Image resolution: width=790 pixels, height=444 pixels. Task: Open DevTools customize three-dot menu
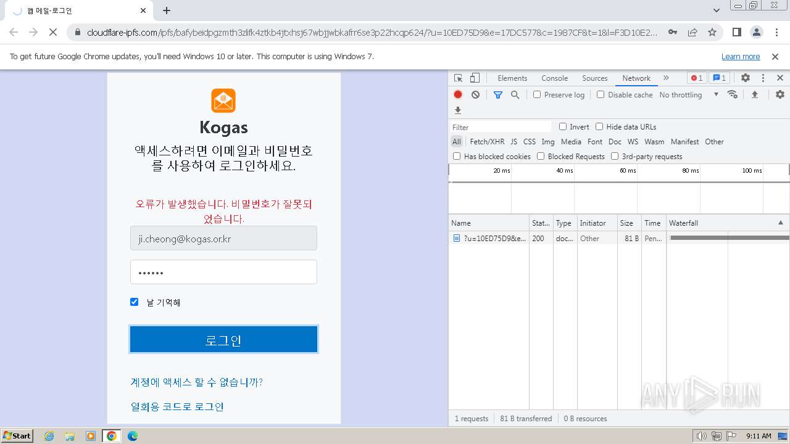(x=763, y=78)
